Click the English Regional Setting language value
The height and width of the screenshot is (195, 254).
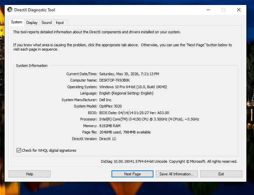[x=126, y=93]
